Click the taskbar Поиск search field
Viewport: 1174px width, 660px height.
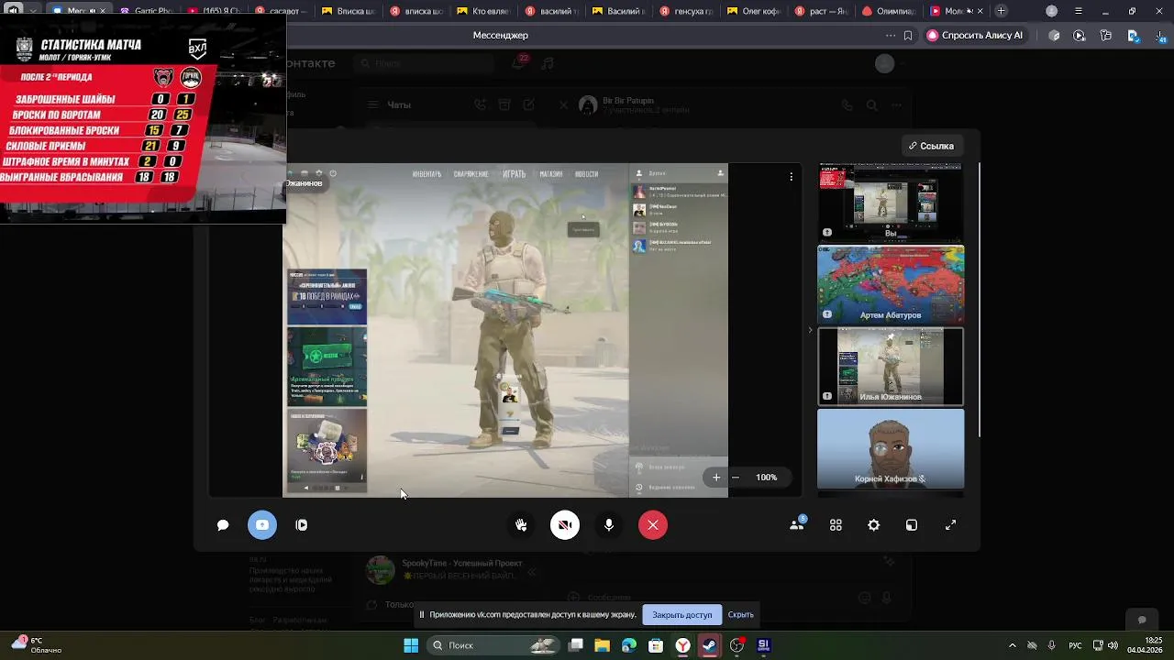[x=492, y=645]
